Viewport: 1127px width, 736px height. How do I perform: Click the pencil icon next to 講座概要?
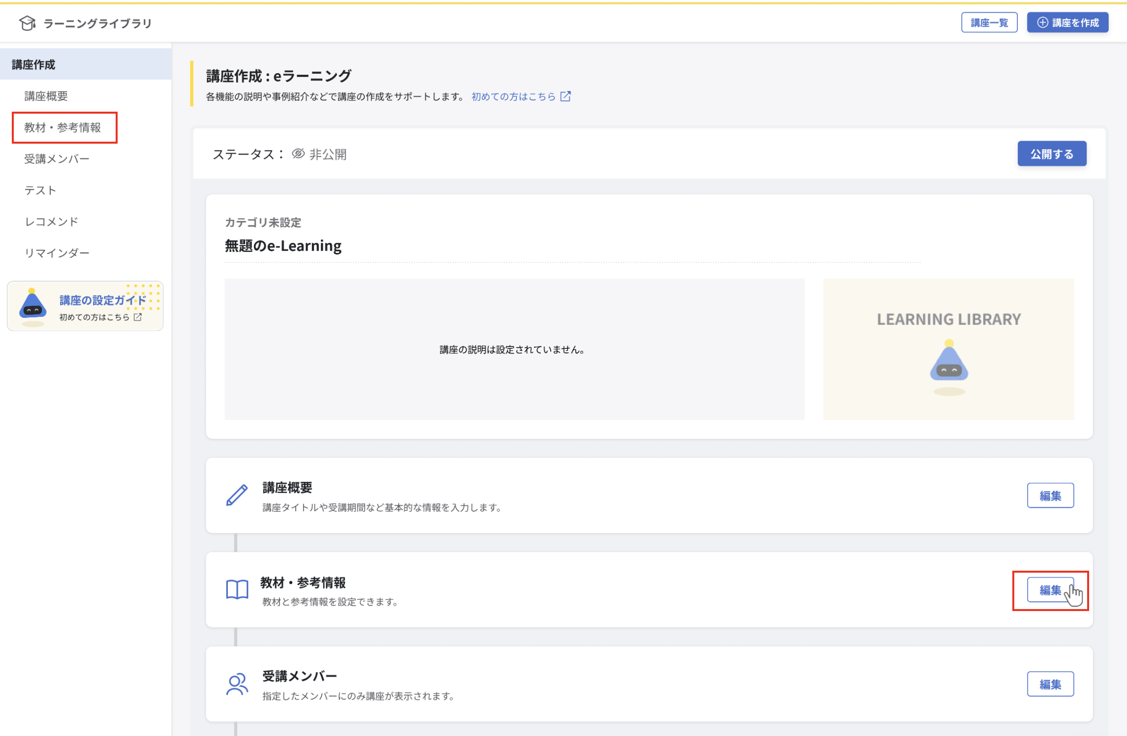[x=237, y=496]
